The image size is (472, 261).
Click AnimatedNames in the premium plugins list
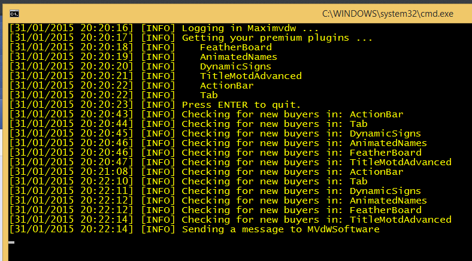(238, 57)
